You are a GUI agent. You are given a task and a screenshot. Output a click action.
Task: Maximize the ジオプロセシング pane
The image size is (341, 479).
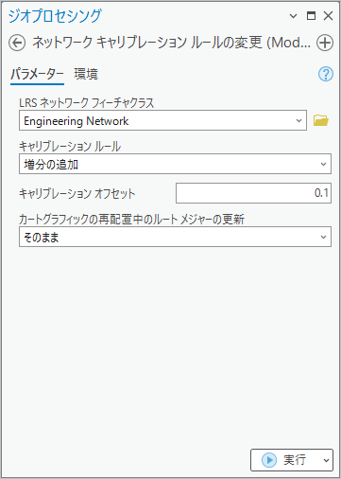pyautogui.click(x=311, y=15)
